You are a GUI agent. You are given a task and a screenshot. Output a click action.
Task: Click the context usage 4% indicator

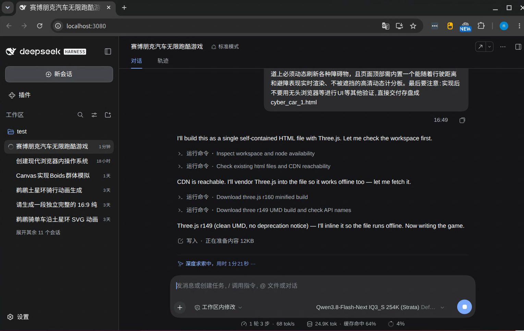(x=397, y=324)
